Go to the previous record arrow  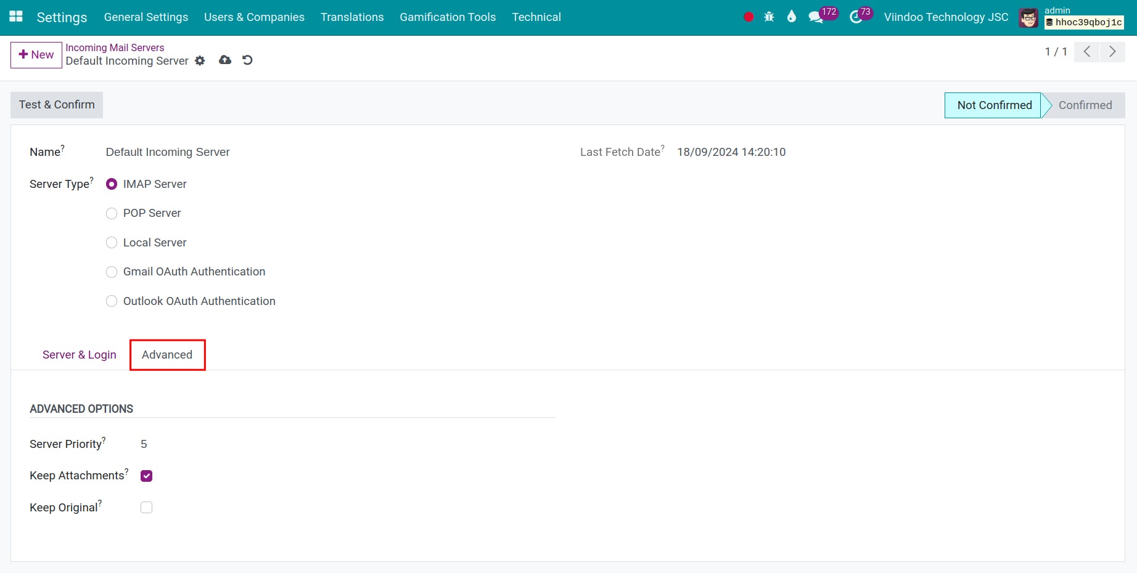[x=1087, y=52]
